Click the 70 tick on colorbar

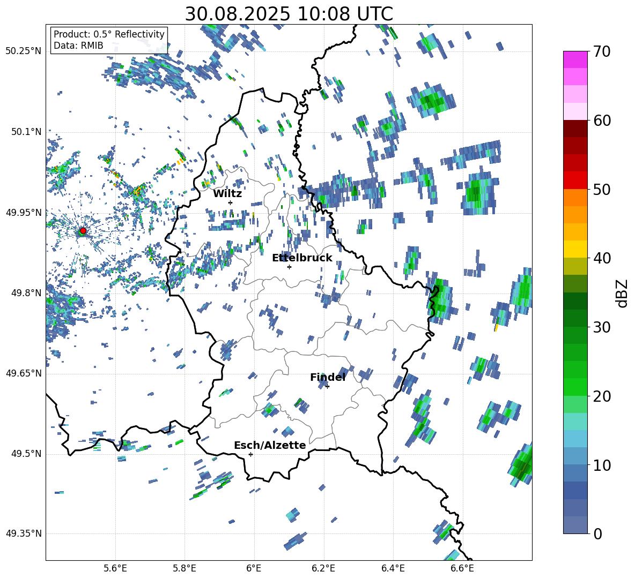(x=602, y=52)
